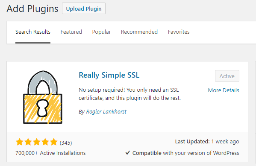
Task: Click the Upload Plugin button
Action: [x=84, y=9]
